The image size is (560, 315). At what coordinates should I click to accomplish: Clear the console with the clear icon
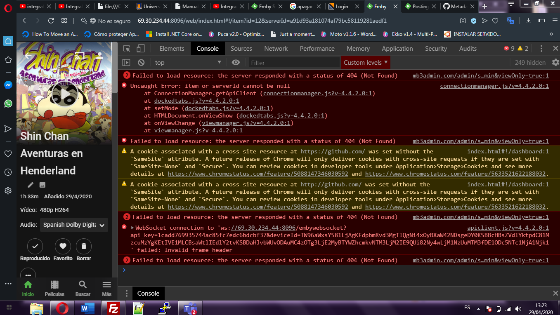(142, 62)
